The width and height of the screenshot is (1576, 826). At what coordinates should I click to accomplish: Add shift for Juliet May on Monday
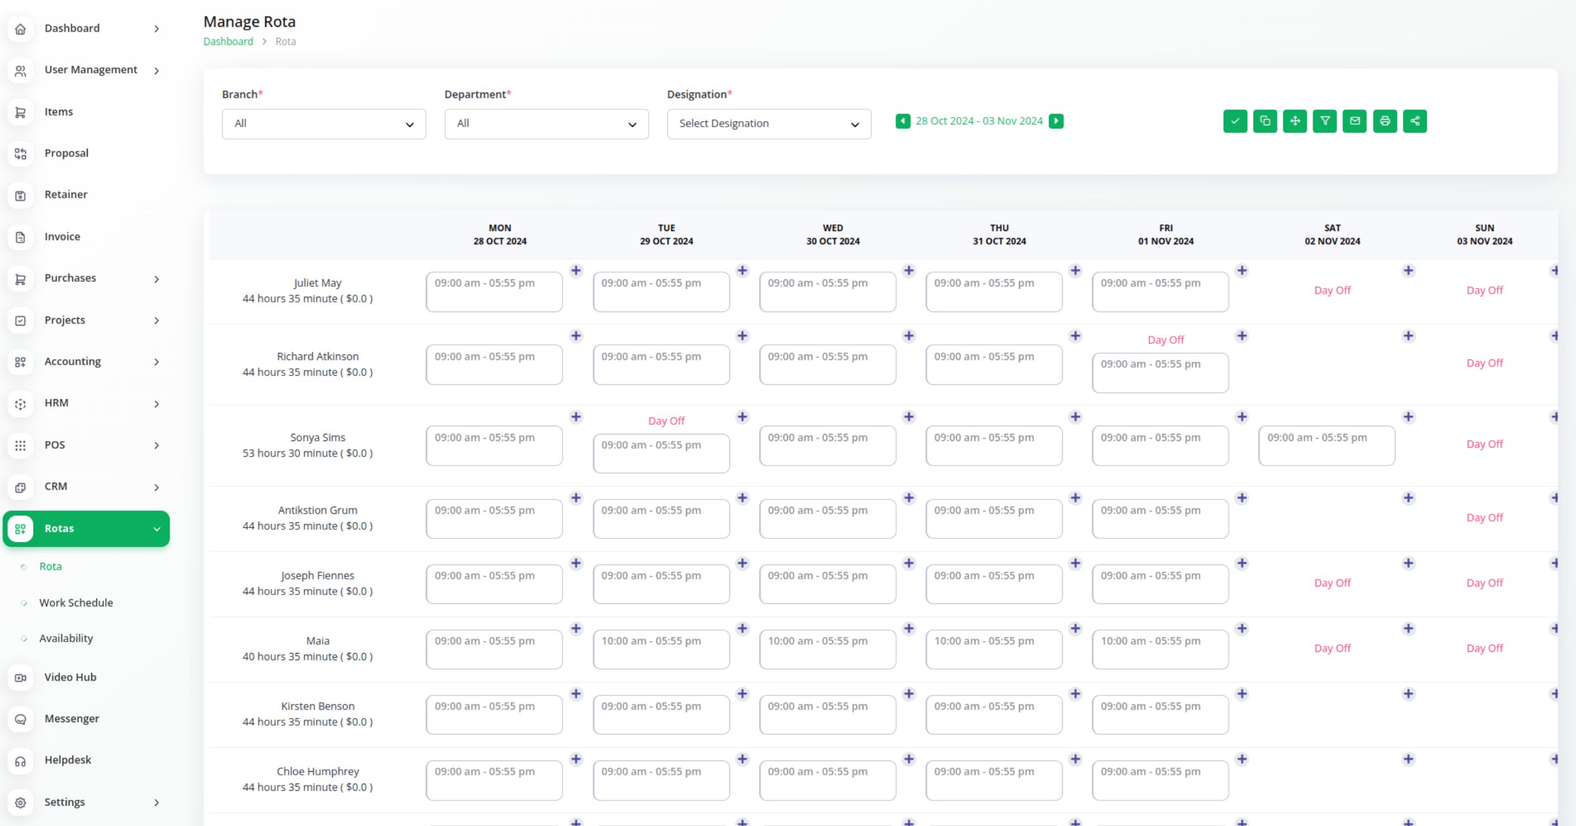[576, 270]
